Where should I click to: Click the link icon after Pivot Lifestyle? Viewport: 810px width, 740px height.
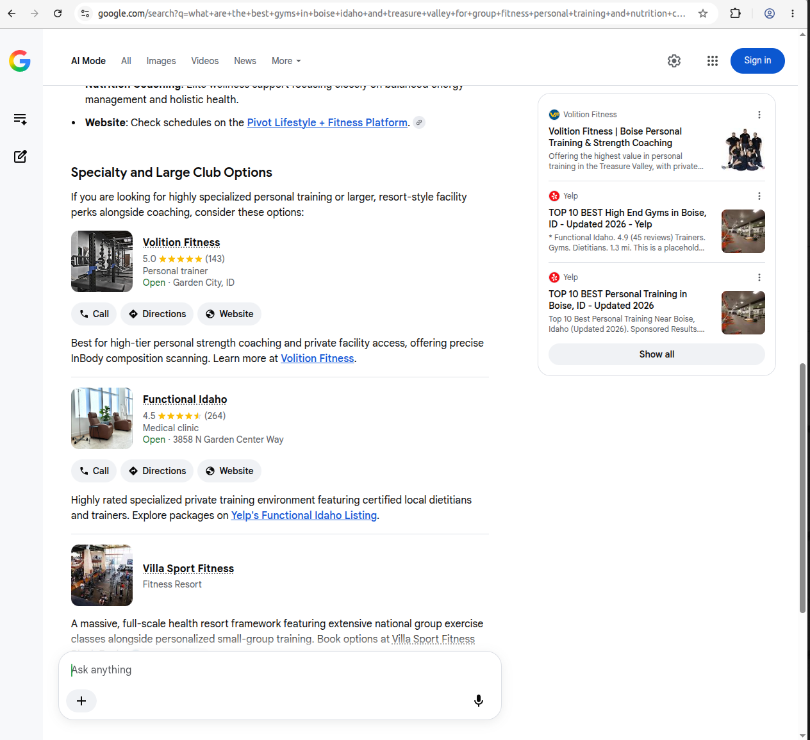pyautogui.click(x=419, y=122)
